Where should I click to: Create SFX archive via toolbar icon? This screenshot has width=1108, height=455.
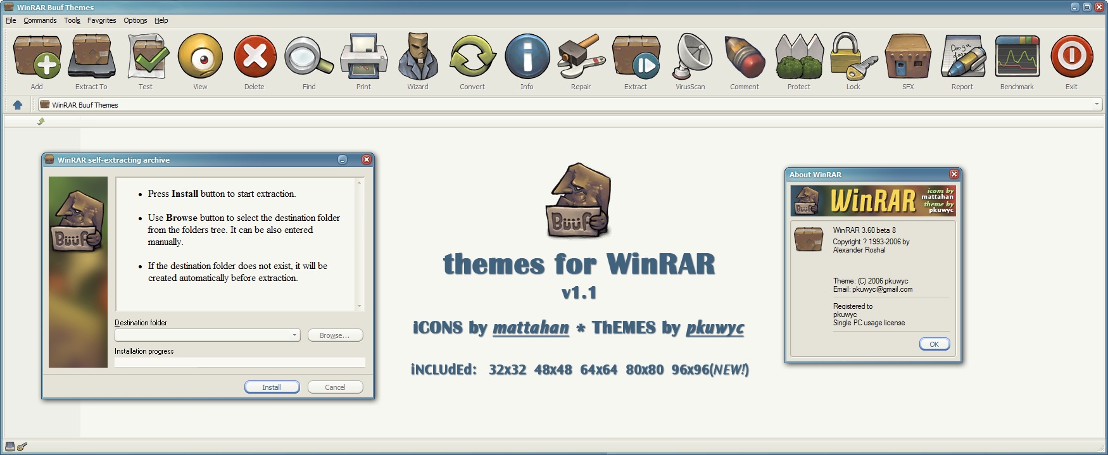[908, 58]
